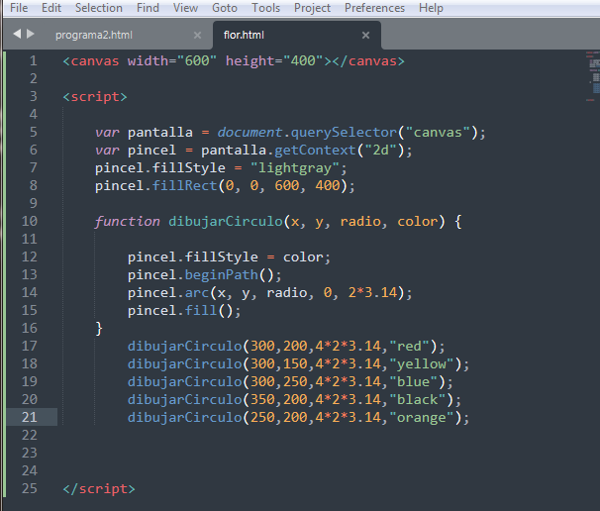Close the programa2.html tab

[x=197, y=36]
